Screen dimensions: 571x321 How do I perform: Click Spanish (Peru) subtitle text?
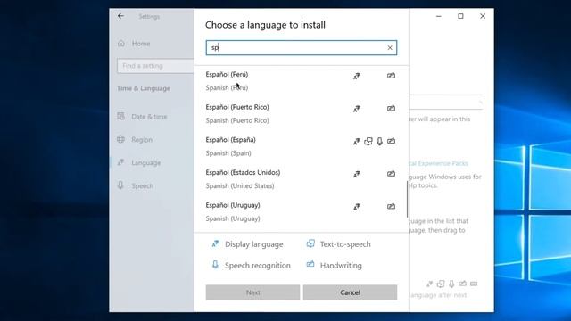pos(227,87)
